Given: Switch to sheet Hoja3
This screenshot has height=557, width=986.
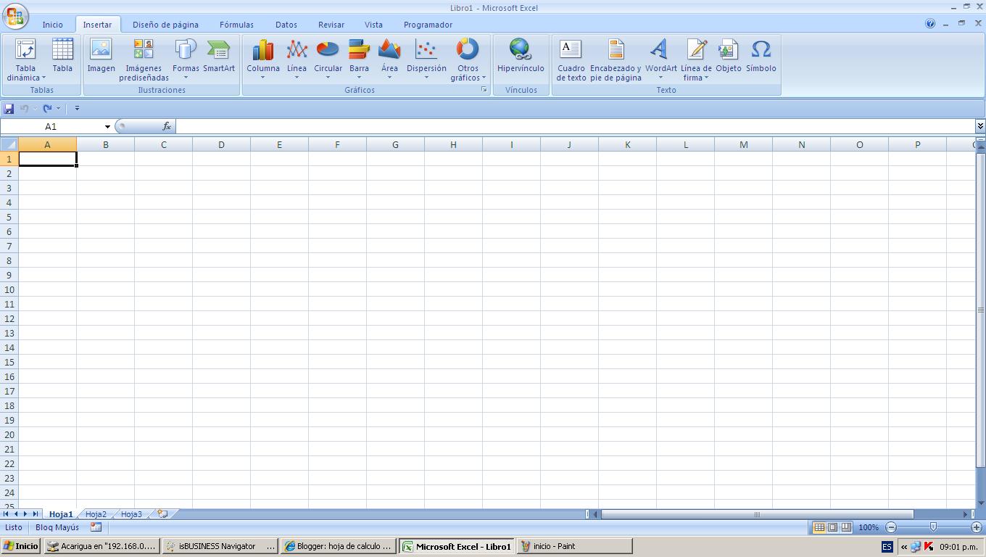Looking at the screenshot, I should [x=131, y=514].
